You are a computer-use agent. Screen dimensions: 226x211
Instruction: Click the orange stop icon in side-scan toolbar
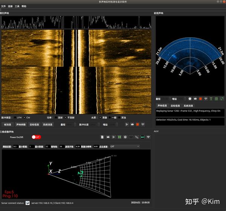137,124
